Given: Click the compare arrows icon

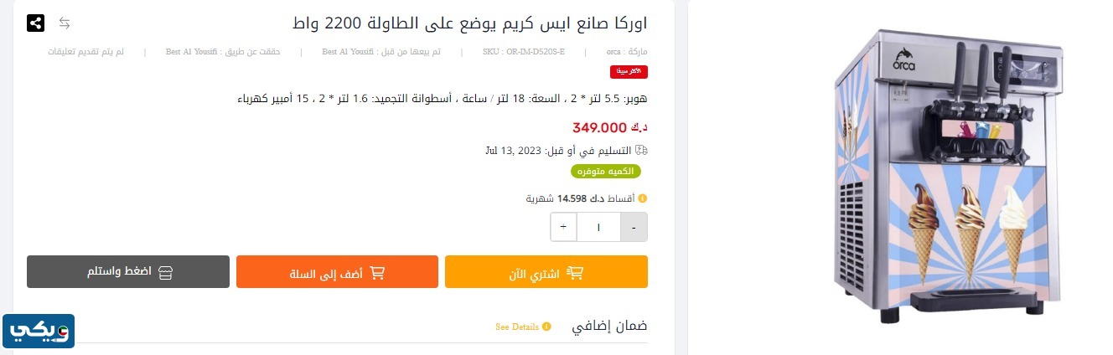Looking at the screenshot, I should 65,23.
